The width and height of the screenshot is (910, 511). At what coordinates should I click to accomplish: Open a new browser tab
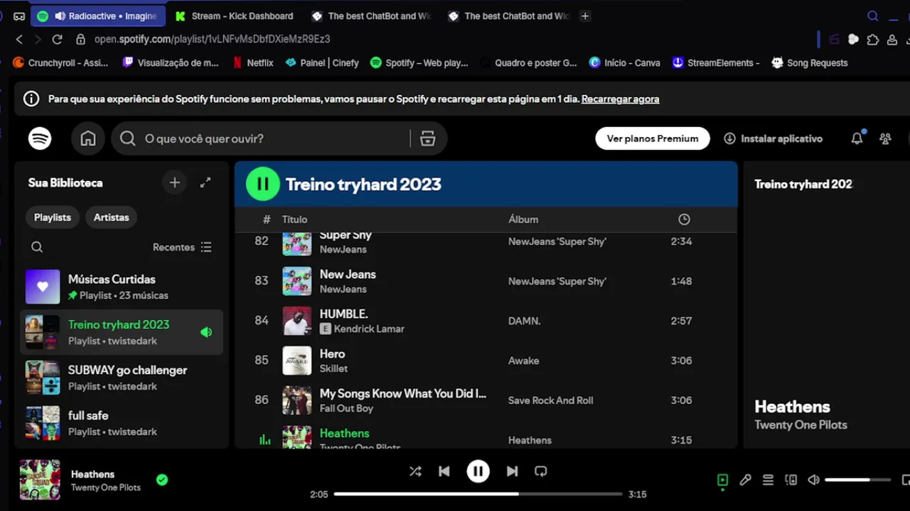tap(585, 16)
